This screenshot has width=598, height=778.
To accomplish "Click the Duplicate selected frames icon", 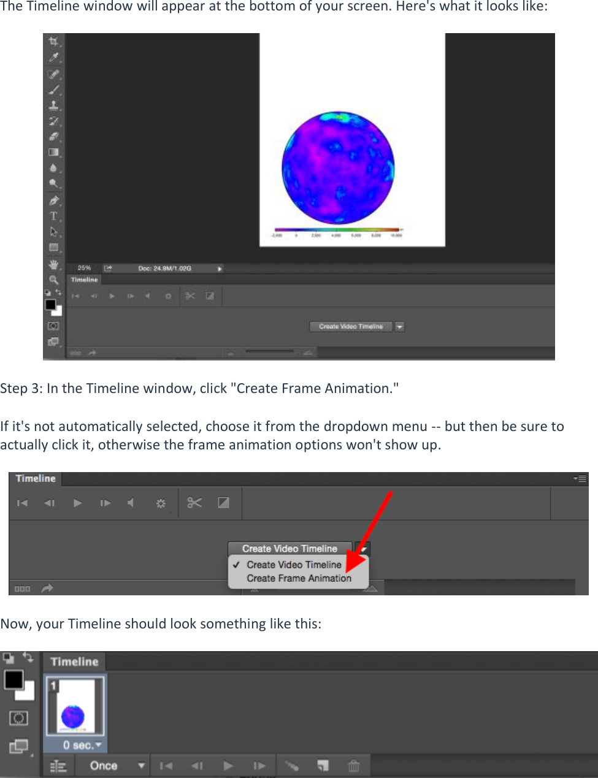I will 322,765.
